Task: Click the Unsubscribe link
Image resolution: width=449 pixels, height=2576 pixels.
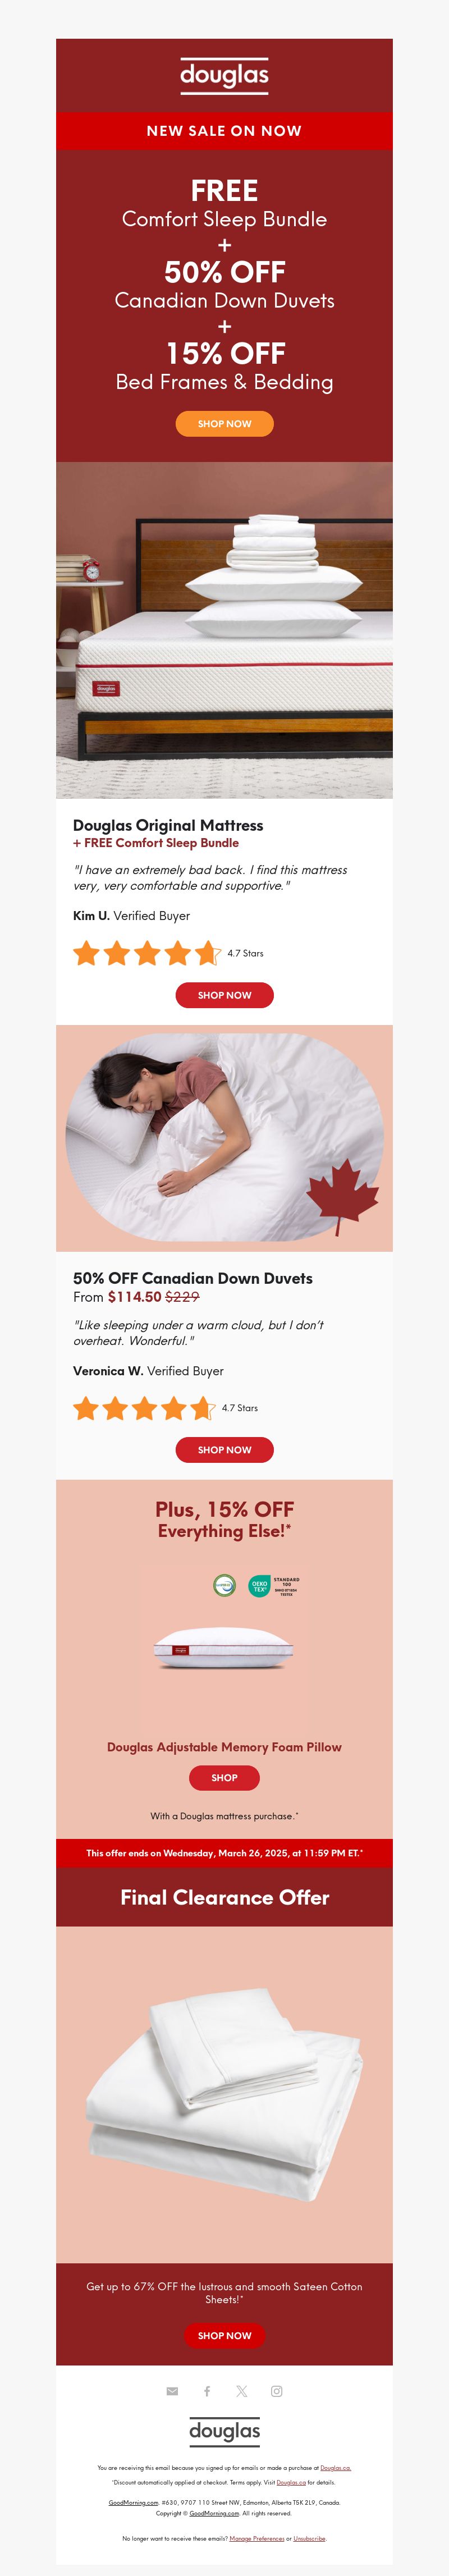Action: coord(309,2538)
